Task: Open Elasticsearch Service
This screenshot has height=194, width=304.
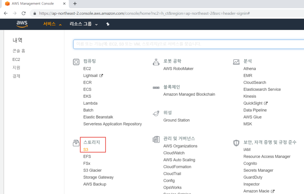Action: (262, 89)
